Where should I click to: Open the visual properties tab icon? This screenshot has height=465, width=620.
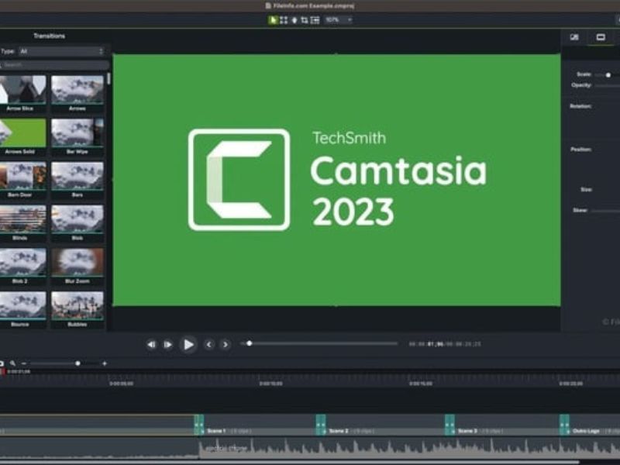601,37
